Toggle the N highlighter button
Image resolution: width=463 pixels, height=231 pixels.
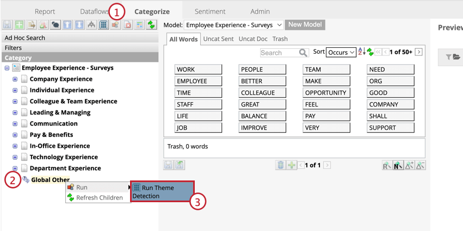tap(398, 165)
